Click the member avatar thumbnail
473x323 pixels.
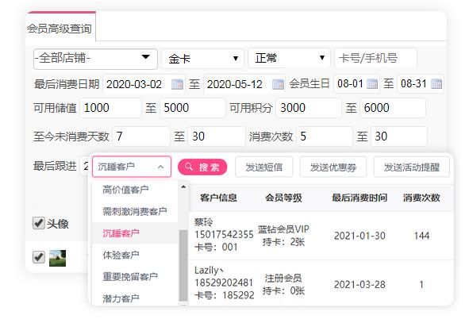coord(57,258)
